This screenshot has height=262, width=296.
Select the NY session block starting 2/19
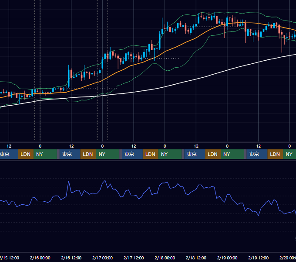click(289, 154)
